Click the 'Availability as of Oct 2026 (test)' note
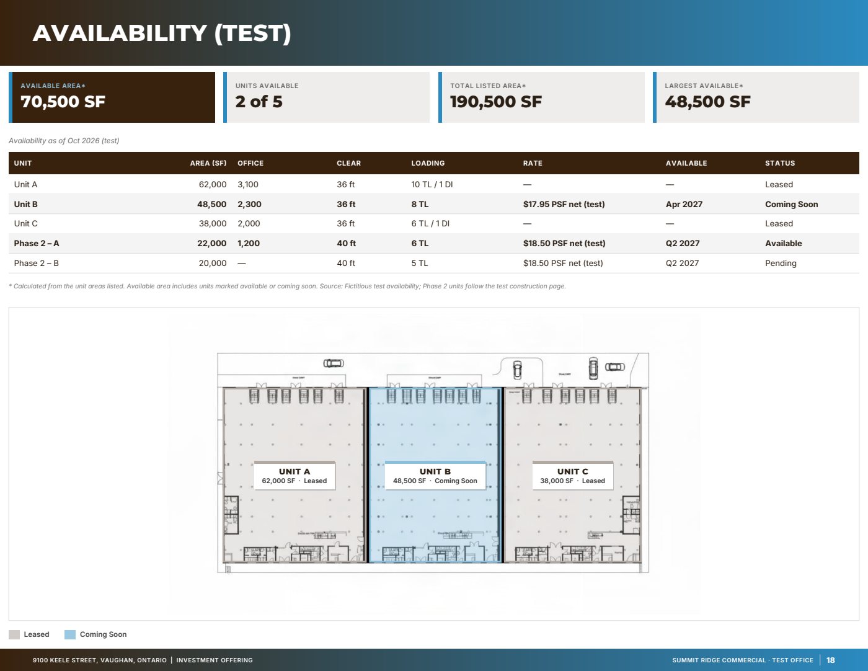Viewport: 868px width, 671px height. pos(64,141)
